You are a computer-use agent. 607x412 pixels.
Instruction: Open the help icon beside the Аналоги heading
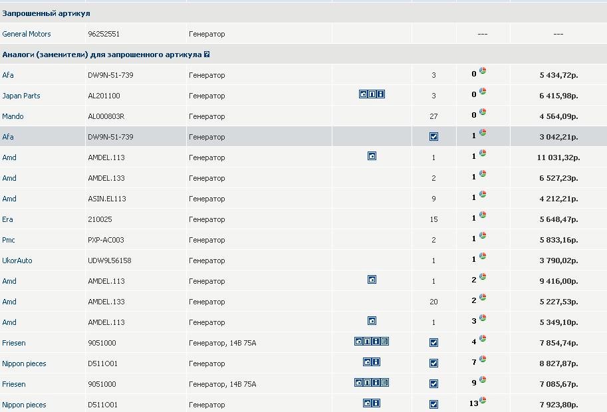207,54
